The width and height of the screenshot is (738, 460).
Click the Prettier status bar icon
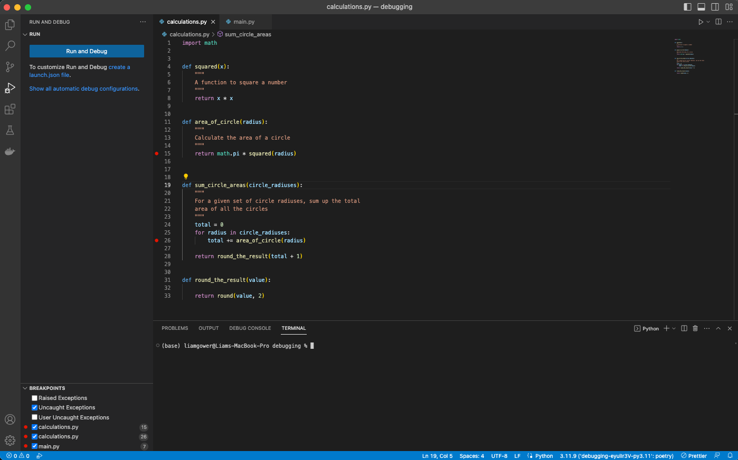[693, 455]
